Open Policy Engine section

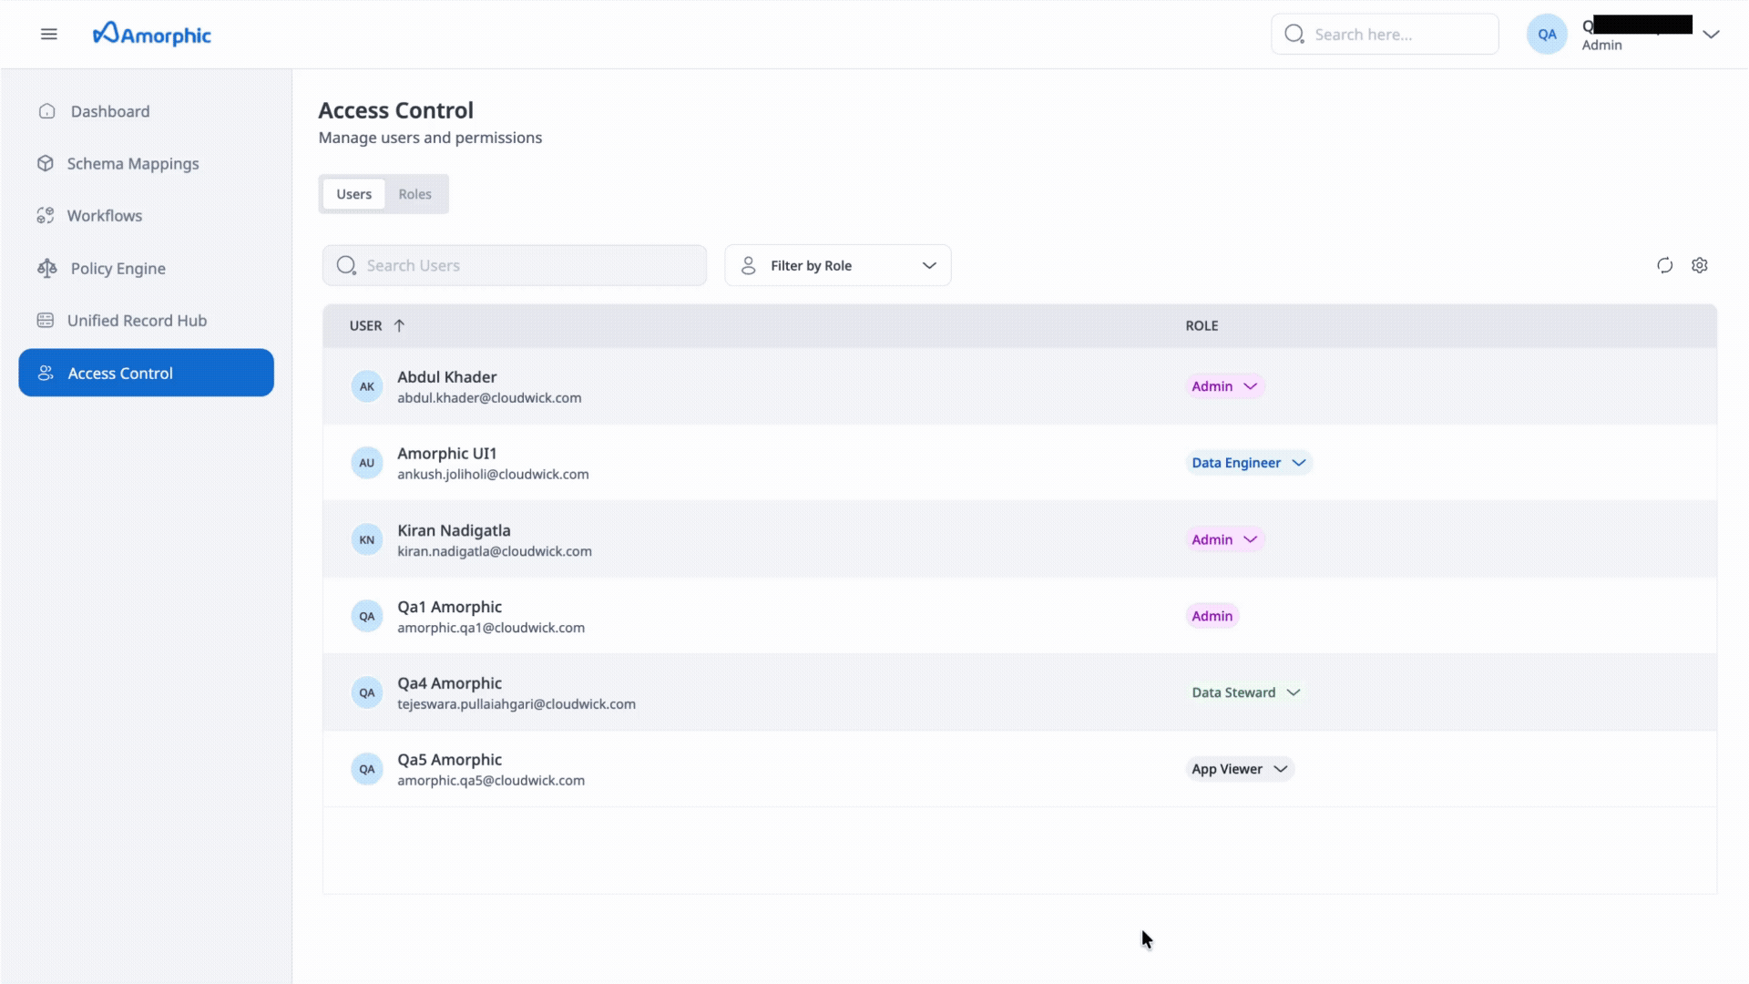pos(118,269)
